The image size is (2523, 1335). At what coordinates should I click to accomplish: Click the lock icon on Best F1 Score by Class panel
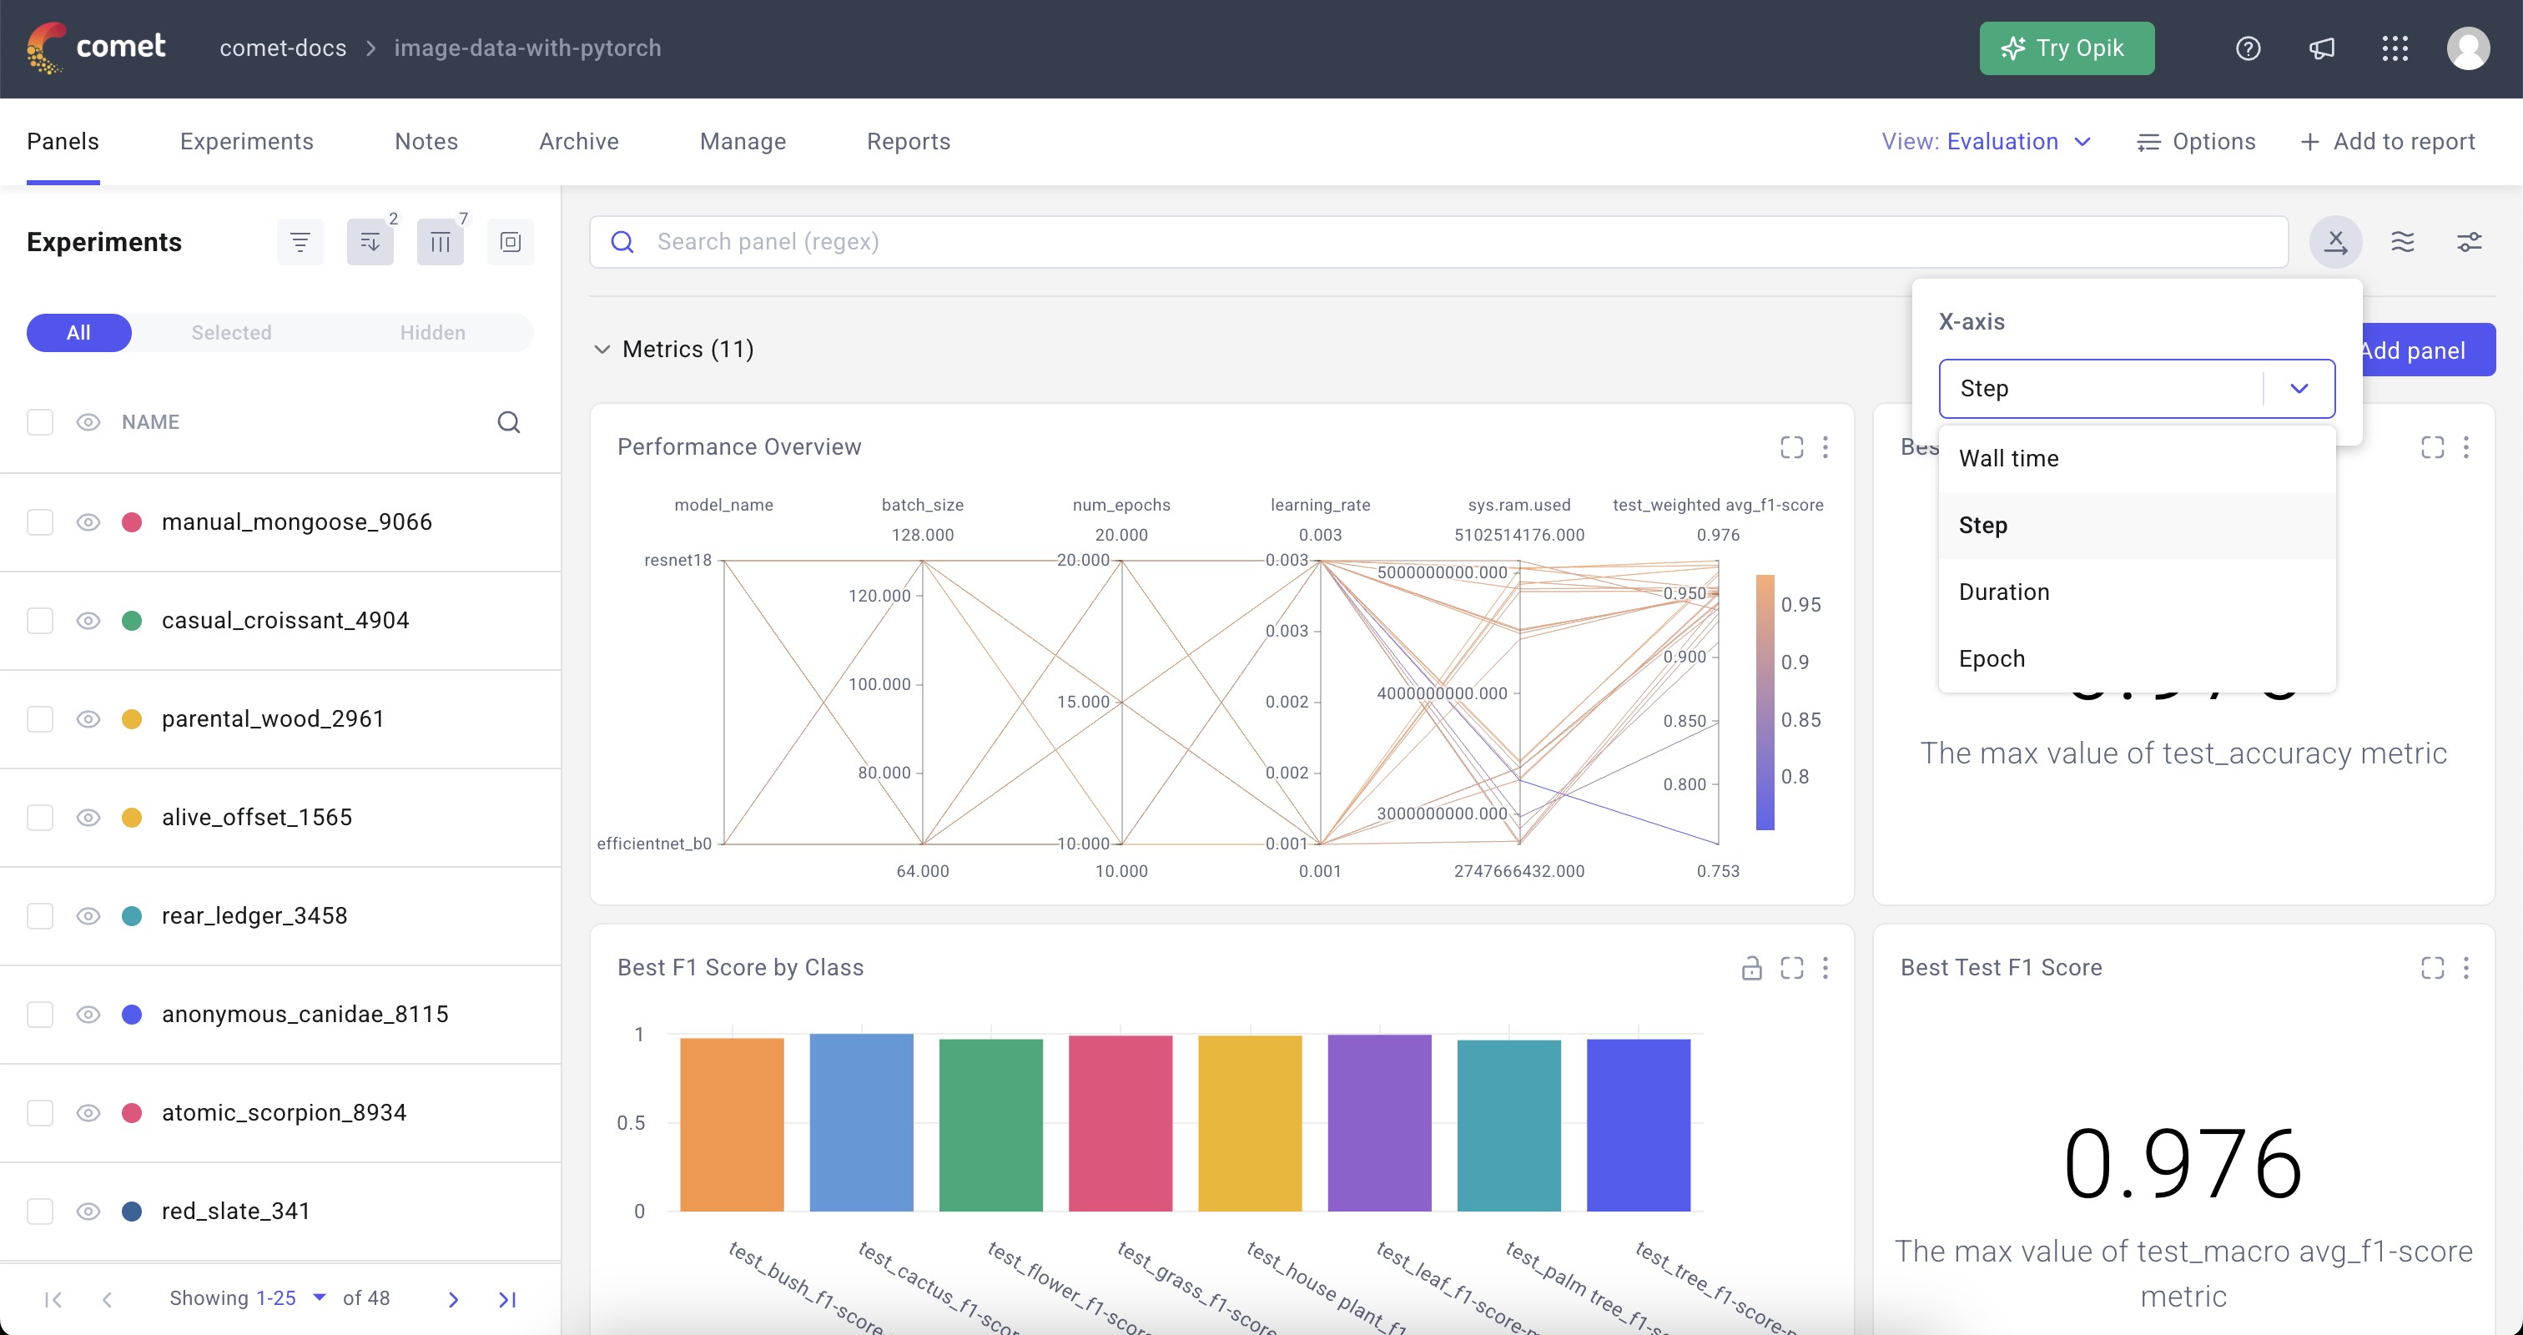pyautogui.click(x=1752, y=968)
